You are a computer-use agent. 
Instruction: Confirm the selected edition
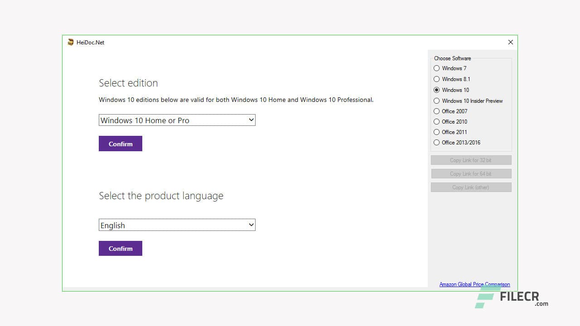click(x=120, y=144)
